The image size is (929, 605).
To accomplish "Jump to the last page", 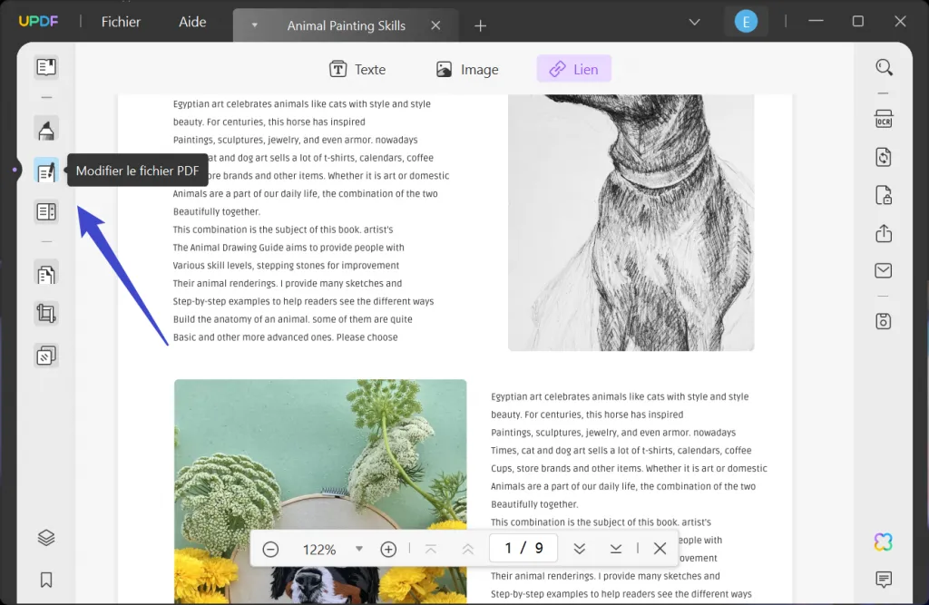I will pyautogui.click(x=616, y=549).
